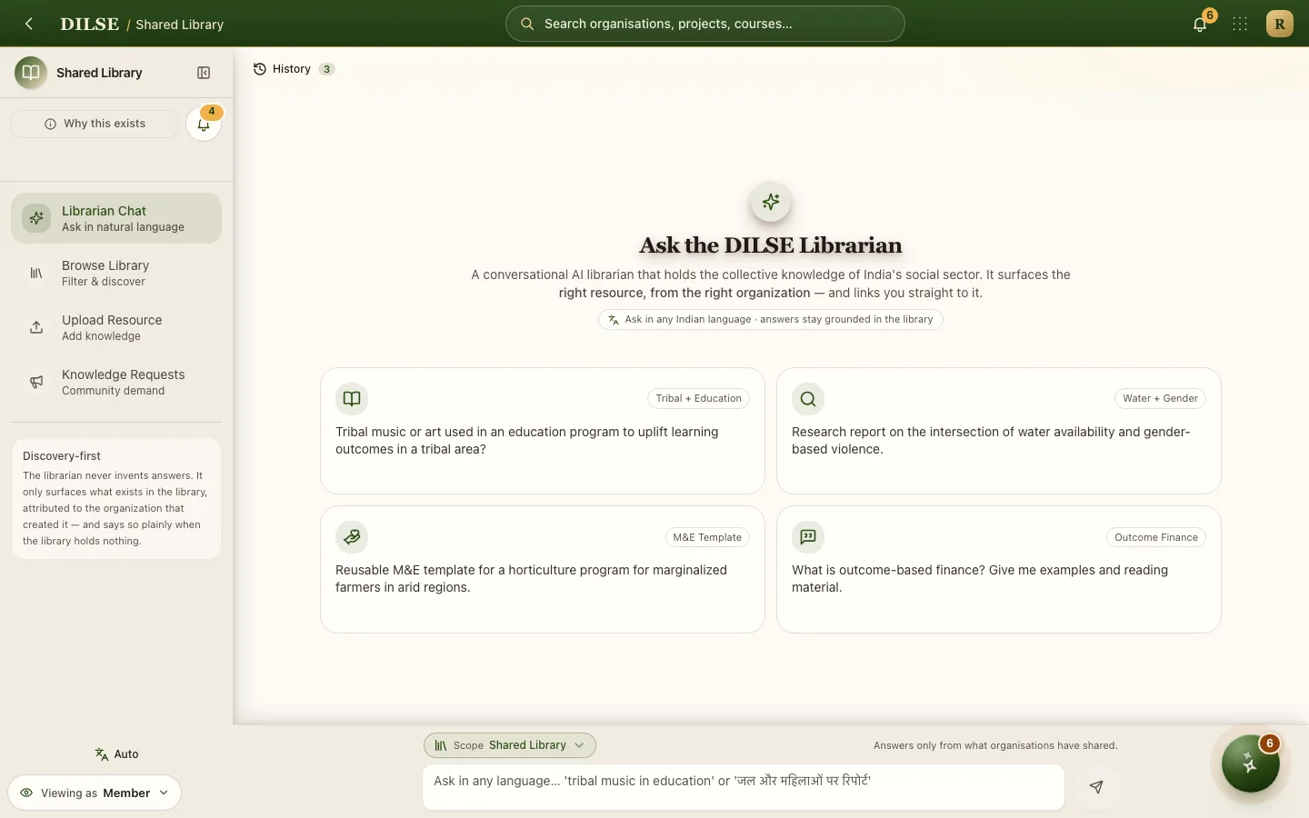The height and width of the screenshot is (818, 1309).
Task: Click the magnifier icon on Water + Gender card
Action: coord(808,398)
